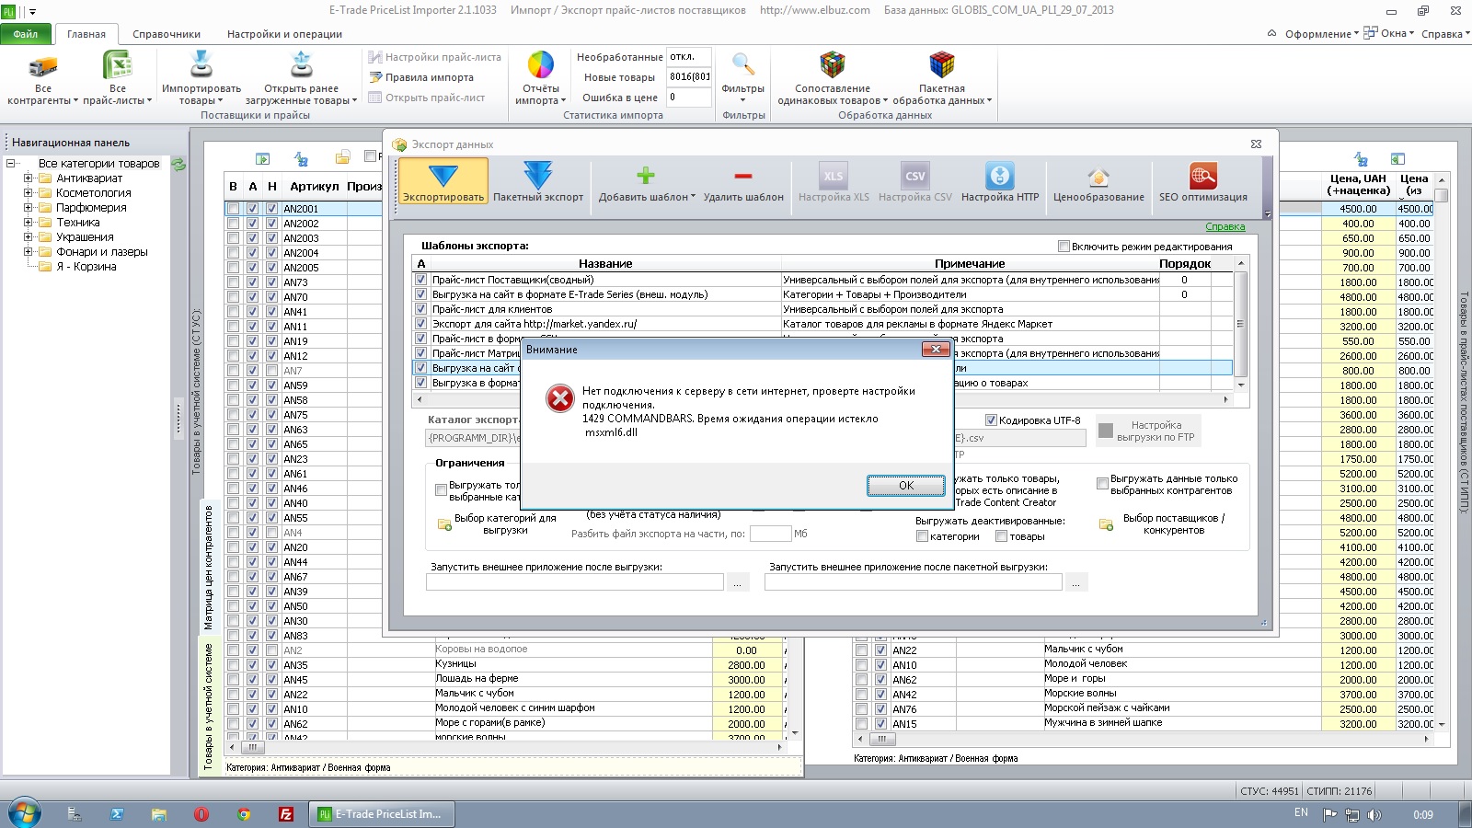Open the Windows Start menu
Viewport: 1472px width, 828px height.
pos(25,813)
